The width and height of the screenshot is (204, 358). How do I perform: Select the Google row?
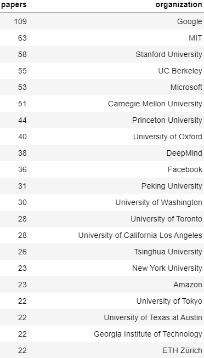102,21
